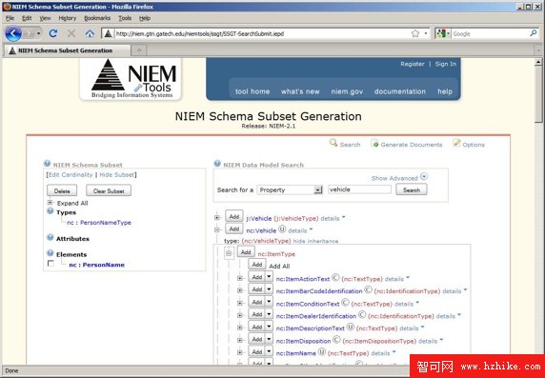This screenshot has width=545, height=378.
Task: Expand the j:Vehicle tree node
Action: coord(217,217)
